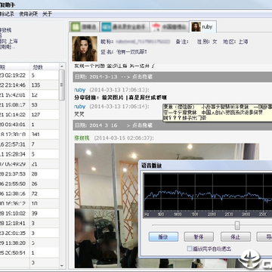Viewport: 272px width, 272px height.
Task: Click scroll down arrow of record list
Action: click(x=62, y=265)
